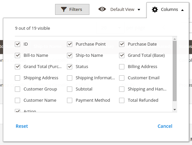Enable the Payment Method column
The width and height of the screenshot is (192, 145).
click(x=70, y=100)
